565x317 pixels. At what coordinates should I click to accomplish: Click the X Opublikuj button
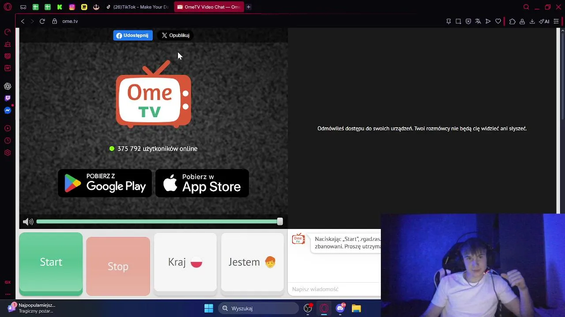(x=175, y=35)
